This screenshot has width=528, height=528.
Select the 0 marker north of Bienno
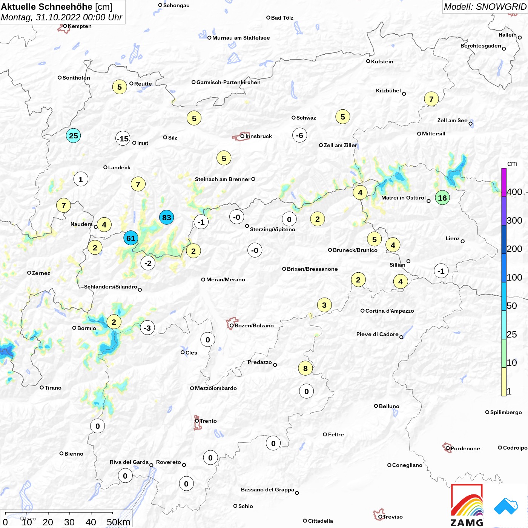tap(98, 426)
